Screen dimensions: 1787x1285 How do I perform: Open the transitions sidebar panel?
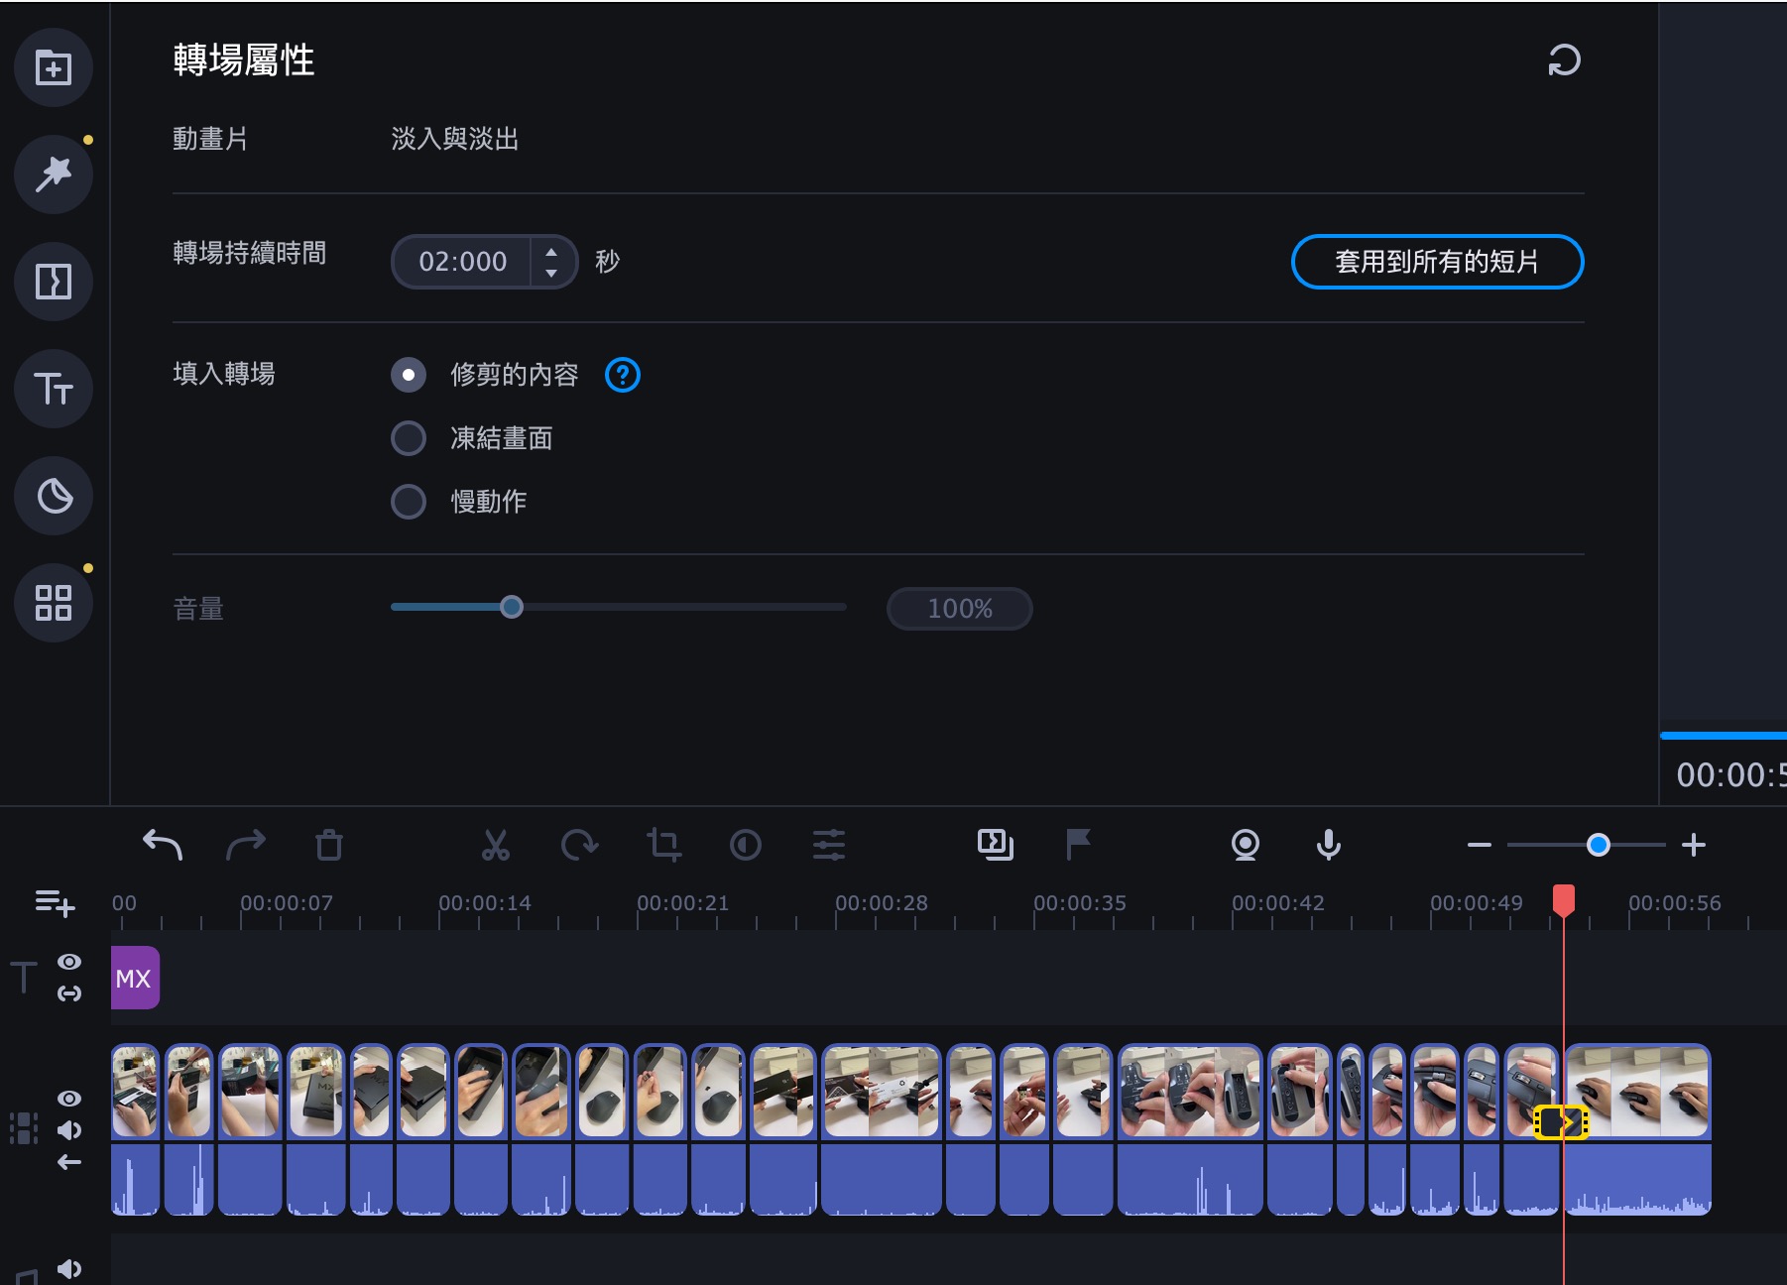pyautogui.click(x=54, y=282)
